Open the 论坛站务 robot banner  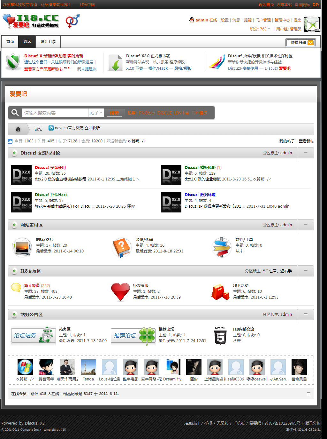tap(34, 335)
